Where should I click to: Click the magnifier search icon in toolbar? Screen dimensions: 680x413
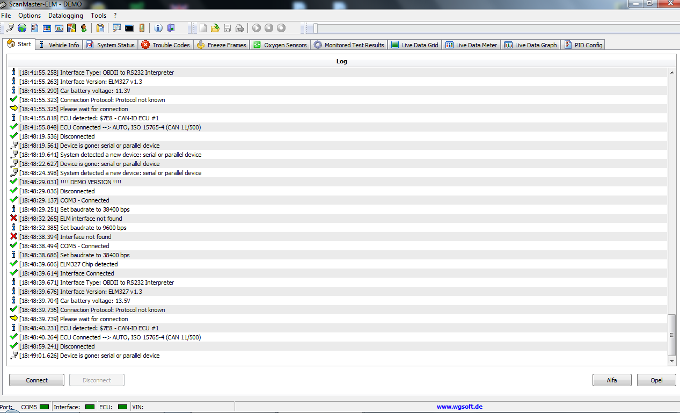click(x=117, y=28)
